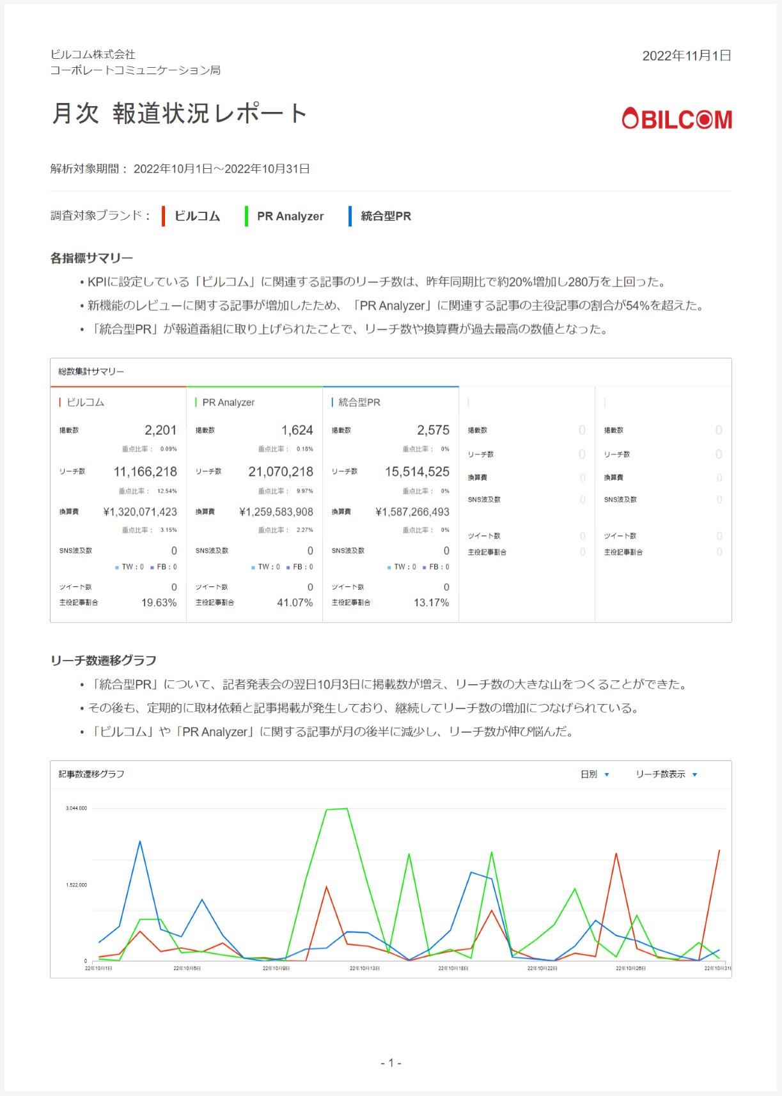Click the コーポレートコミュニケーション局 department line
782x1096 pixels.
pos(136,70)
